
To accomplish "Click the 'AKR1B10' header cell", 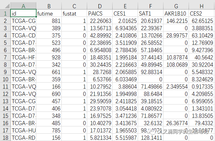I will pos(176,13).
